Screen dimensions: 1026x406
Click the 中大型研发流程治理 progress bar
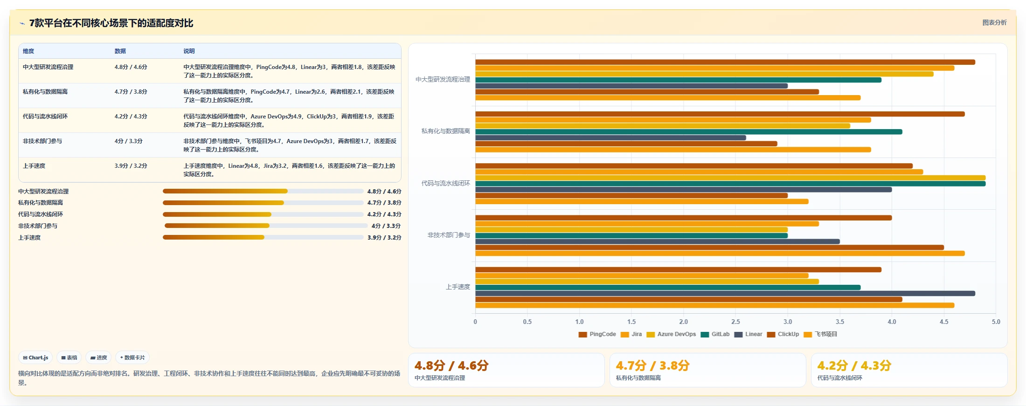pyautogui.click(x=263, y=191)
